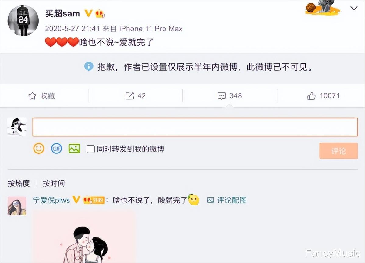Screen dimensions: 365x263
Task: Sort comments by 按热度 tab
Action: [19, 183]
